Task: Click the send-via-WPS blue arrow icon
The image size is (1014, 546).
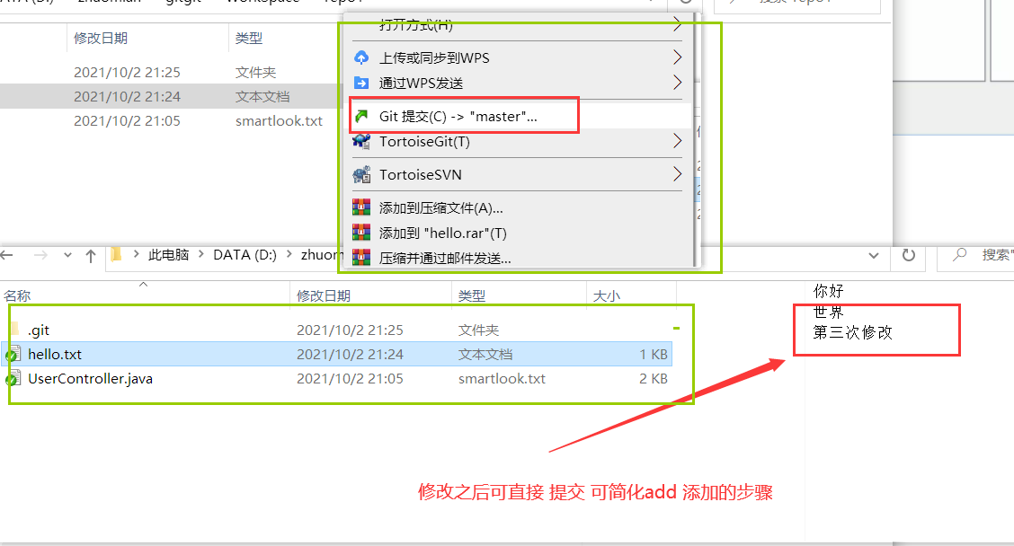Action: [361, 83]
